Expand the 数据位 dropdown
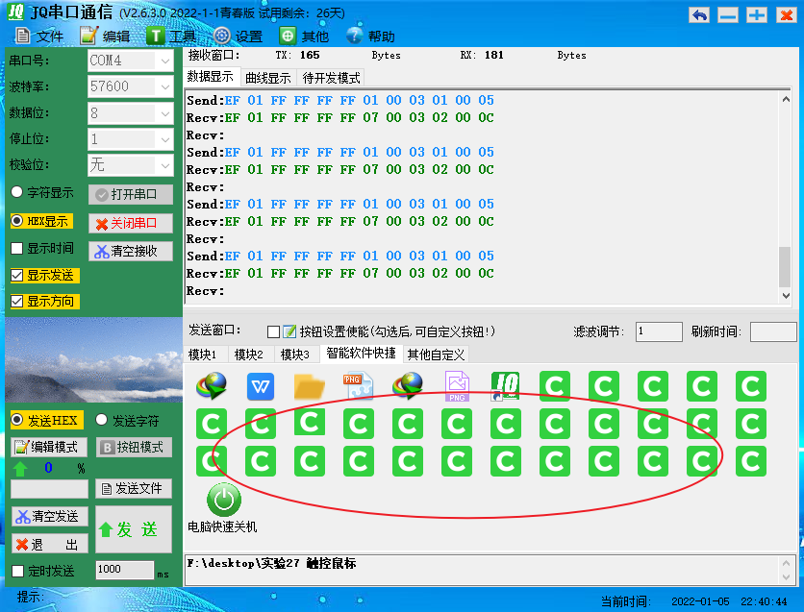The image size is (804, 612). (x=165, y=113)
